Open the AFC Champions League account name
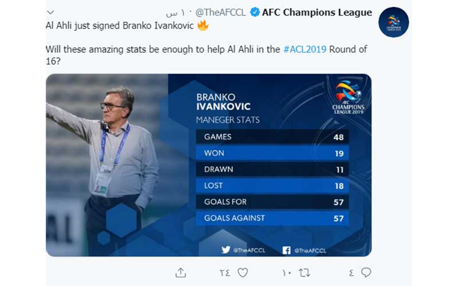 (x=317, y=12)
